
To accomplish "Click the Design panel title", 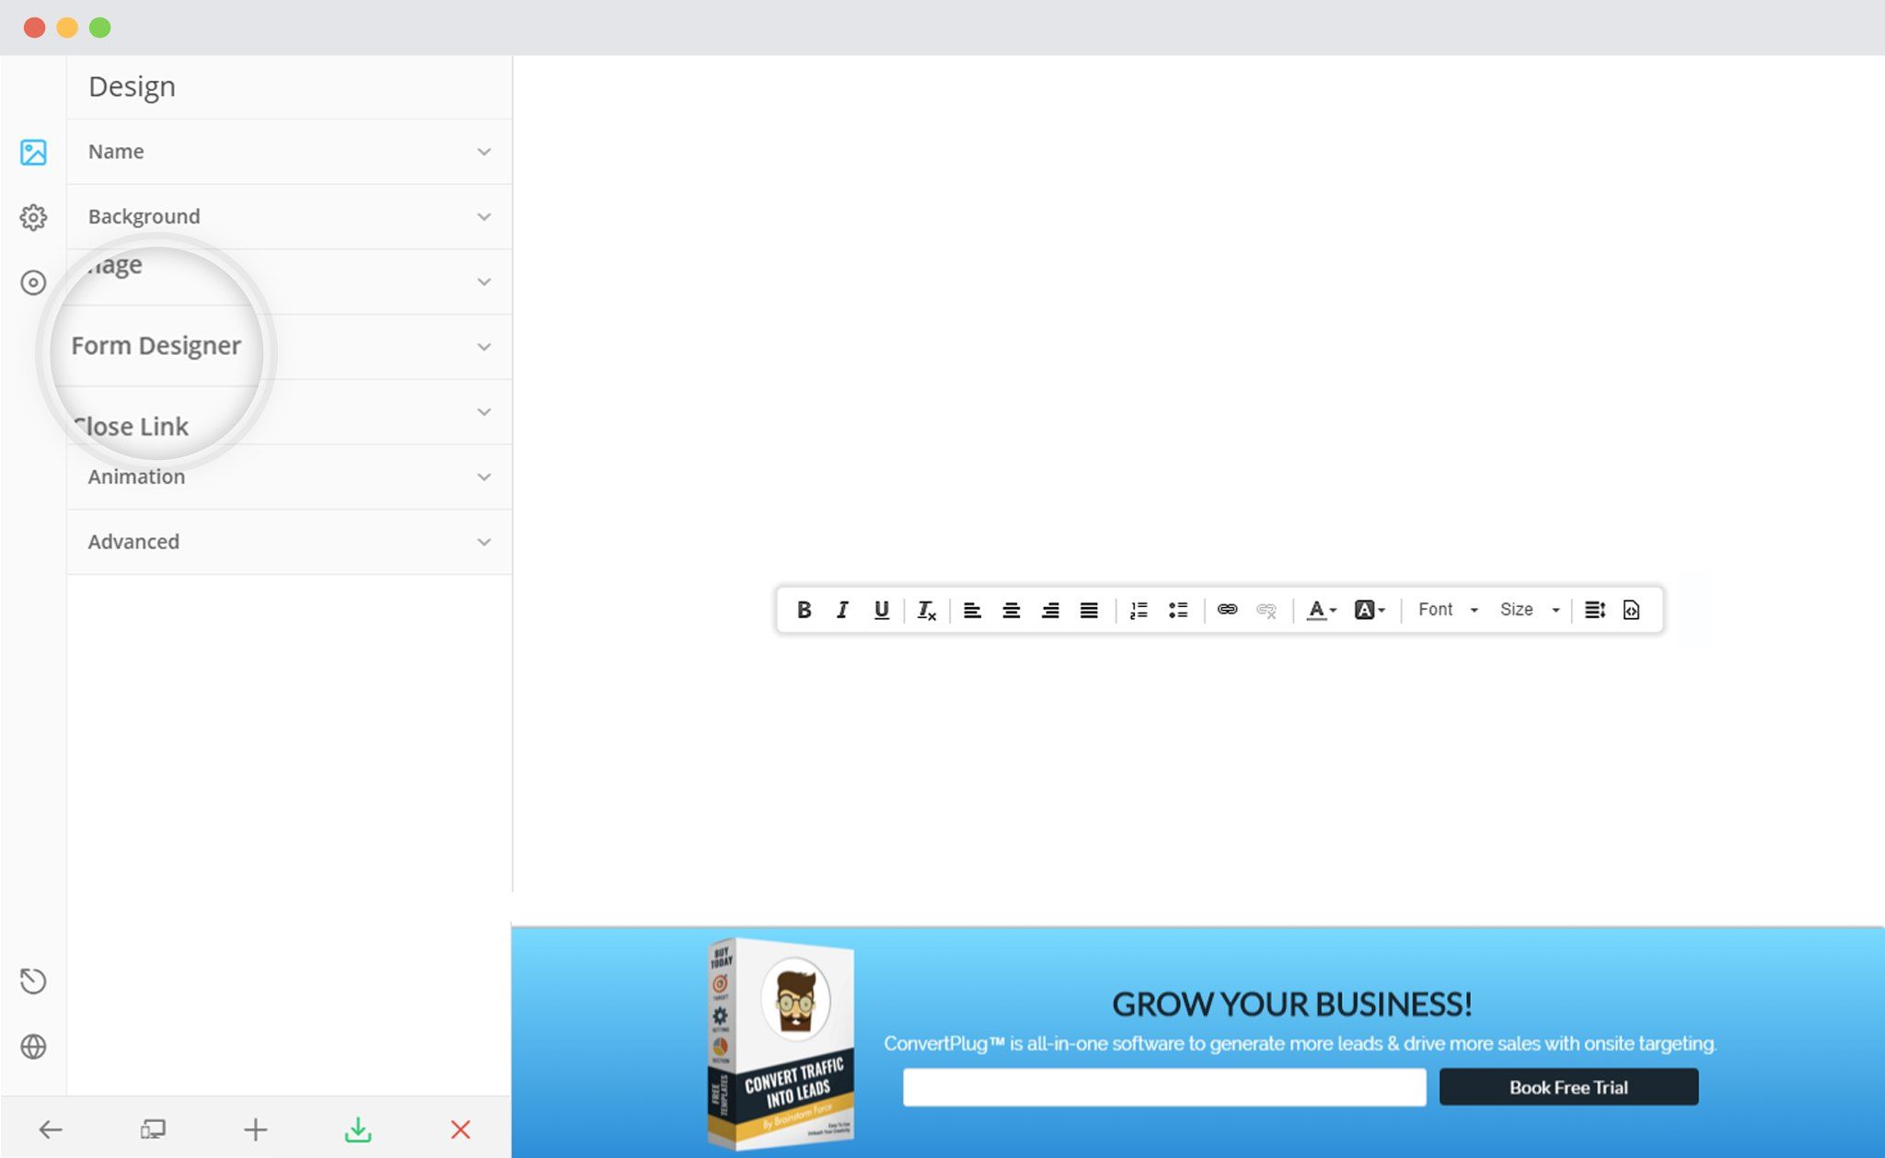I will (132, 86).
